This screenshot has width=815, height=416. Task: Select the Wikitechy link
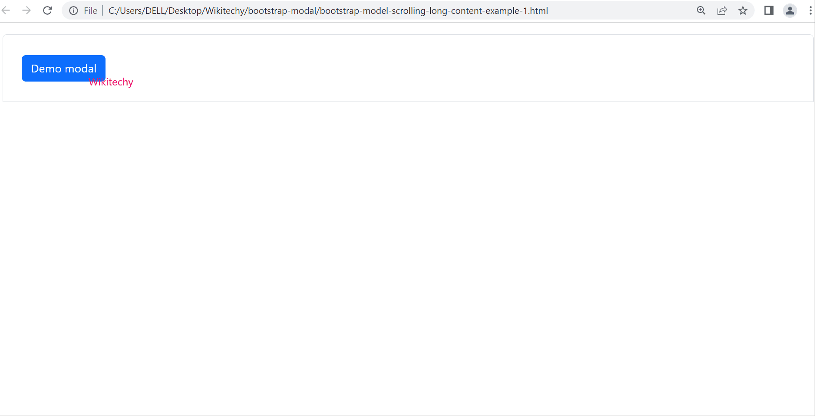[111, 82]
